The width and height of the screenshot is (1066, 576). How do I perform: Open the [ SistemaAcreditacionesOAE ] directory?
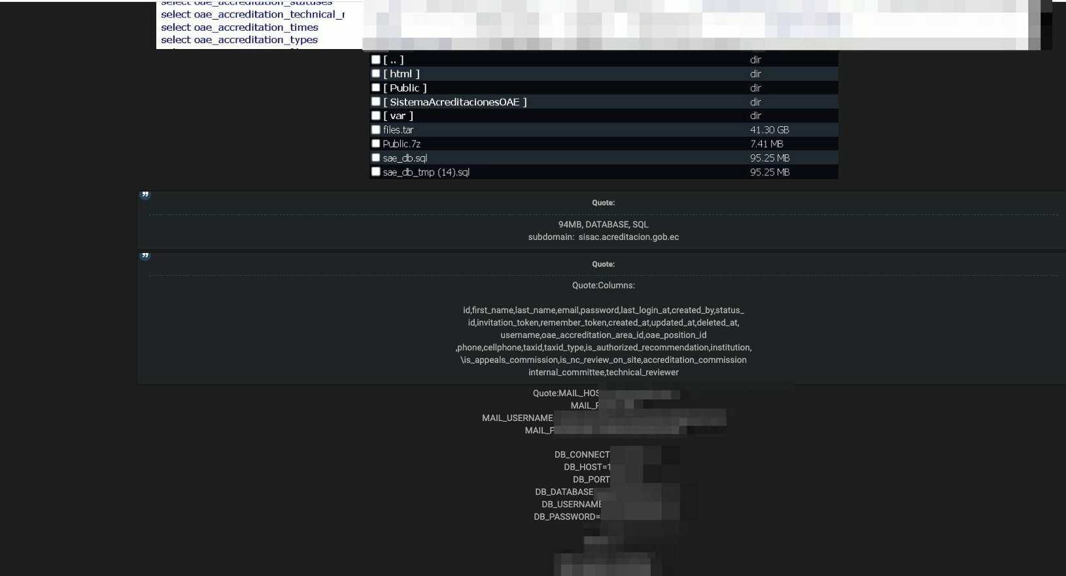pos(455,102)
